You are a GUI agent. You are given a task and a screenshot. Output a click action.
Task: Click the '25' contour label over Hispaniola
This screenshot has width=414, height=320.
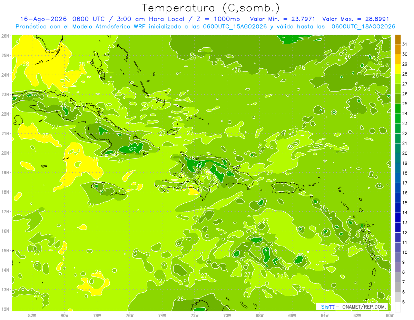tap(198, 168)
